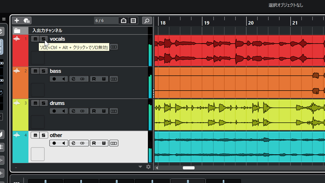Open the track visibility agents button
This screenshot has height=183, width=325.
pyautogui.click(x=124, y=21)
